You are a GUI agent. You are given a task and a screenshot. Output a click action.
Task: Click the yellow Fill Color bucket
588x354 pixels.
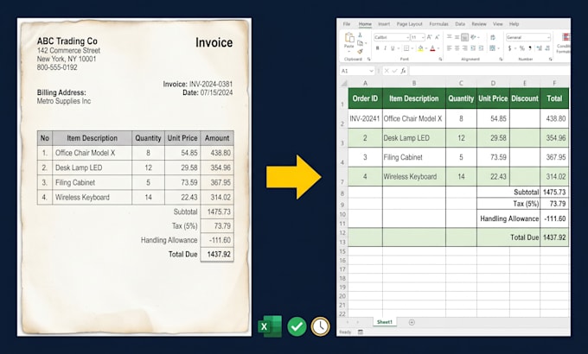pyautogui.click(x=420, y=48)
